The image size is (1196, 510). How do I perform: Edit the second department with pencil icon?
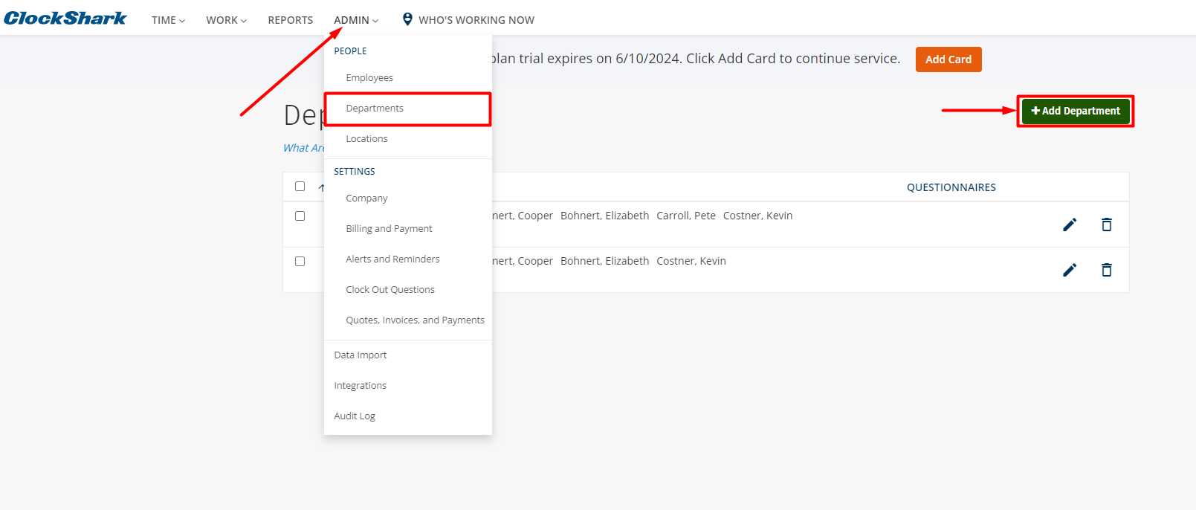point(1069,270)
